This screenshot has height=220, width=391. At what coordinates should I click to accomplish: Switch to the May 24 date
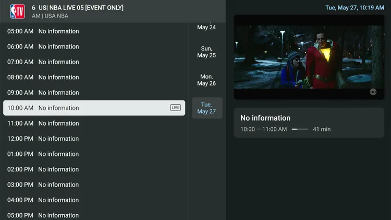click(207, 27)
